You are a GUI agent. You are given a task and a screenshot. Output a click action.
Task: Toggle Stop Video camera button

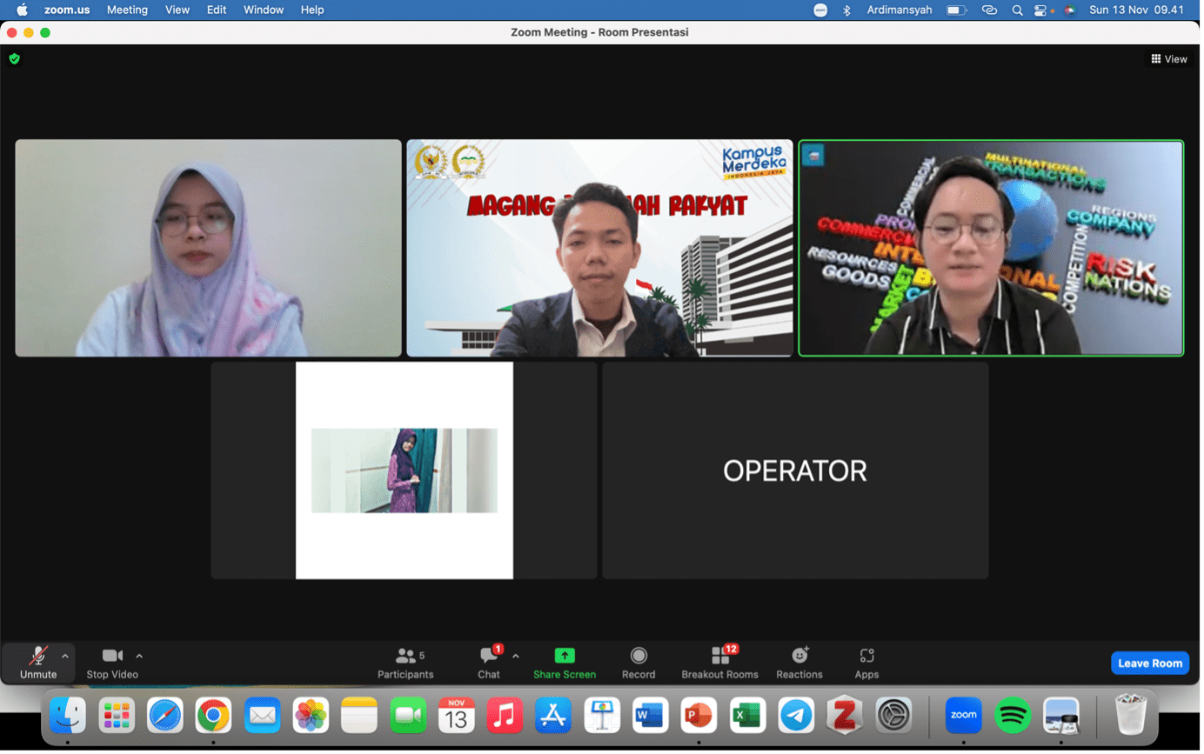coord(112,663)
